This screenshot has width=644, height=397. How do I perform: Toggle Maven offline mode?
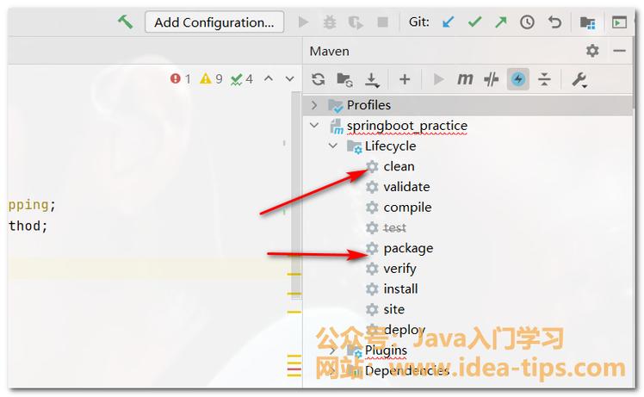pyautogui.click(x=492, y=79)
